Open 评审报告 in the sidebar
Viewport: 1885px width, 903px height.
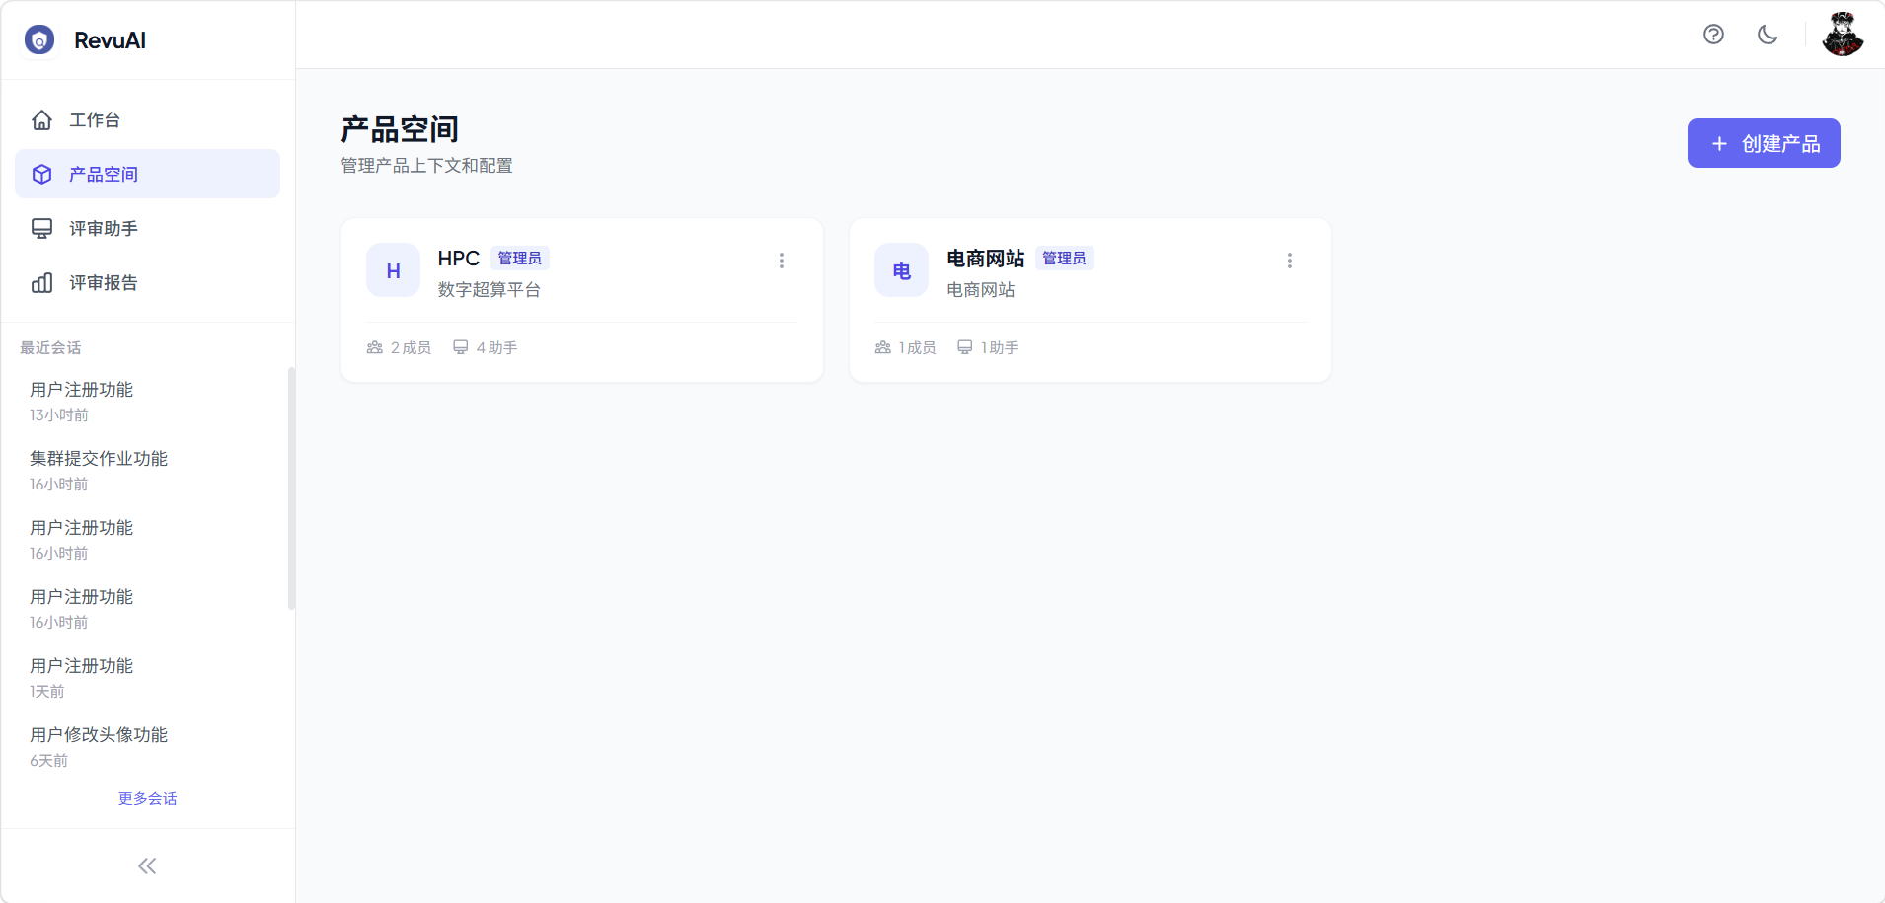tap(148, 282)
